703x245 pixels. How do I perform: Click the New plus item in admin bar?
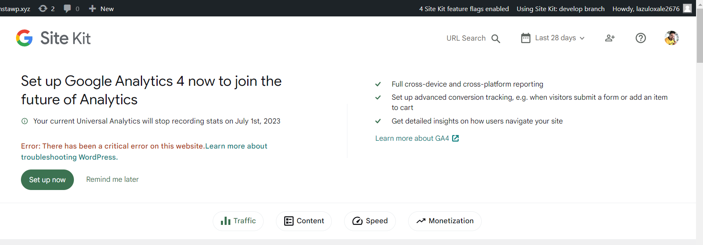pyautogui.click(x=101, y=8)
